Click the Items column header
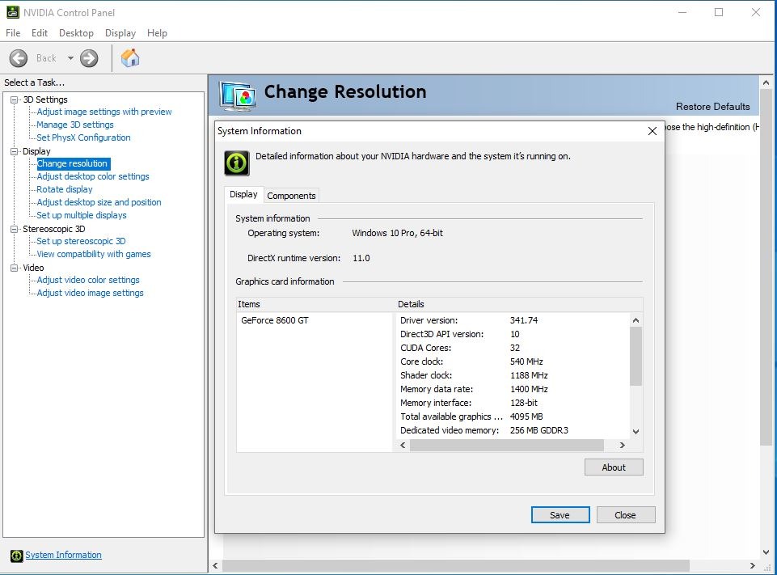 tap(315, 304)
